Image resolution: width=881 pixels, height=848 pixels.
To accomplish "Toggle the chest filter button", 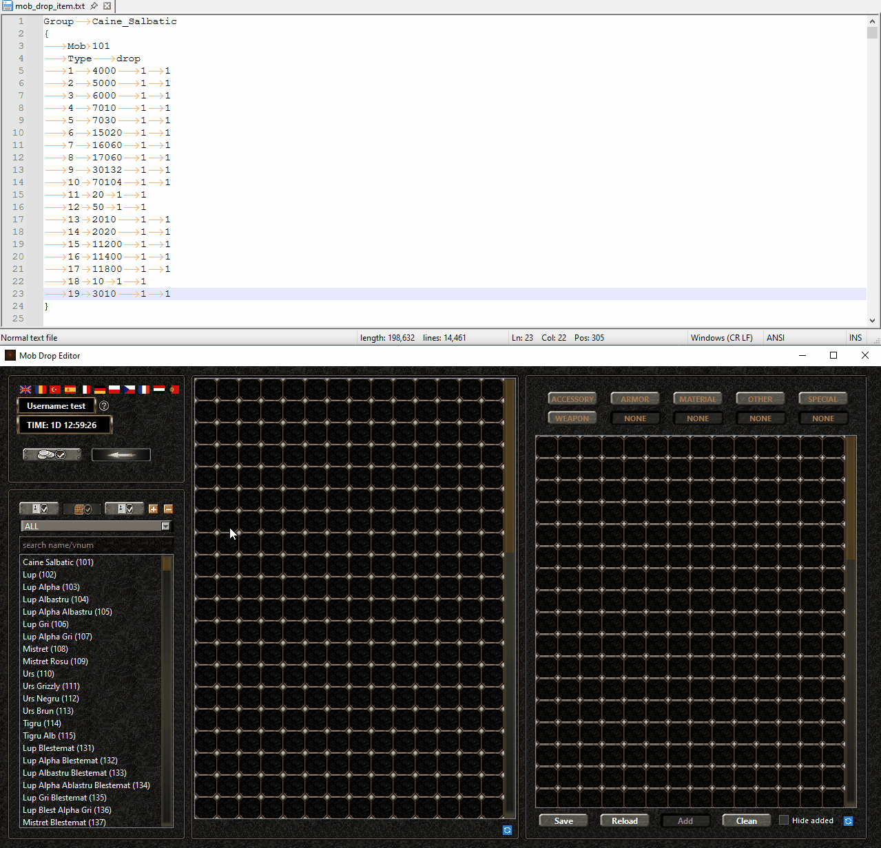I will click(83, 509).
